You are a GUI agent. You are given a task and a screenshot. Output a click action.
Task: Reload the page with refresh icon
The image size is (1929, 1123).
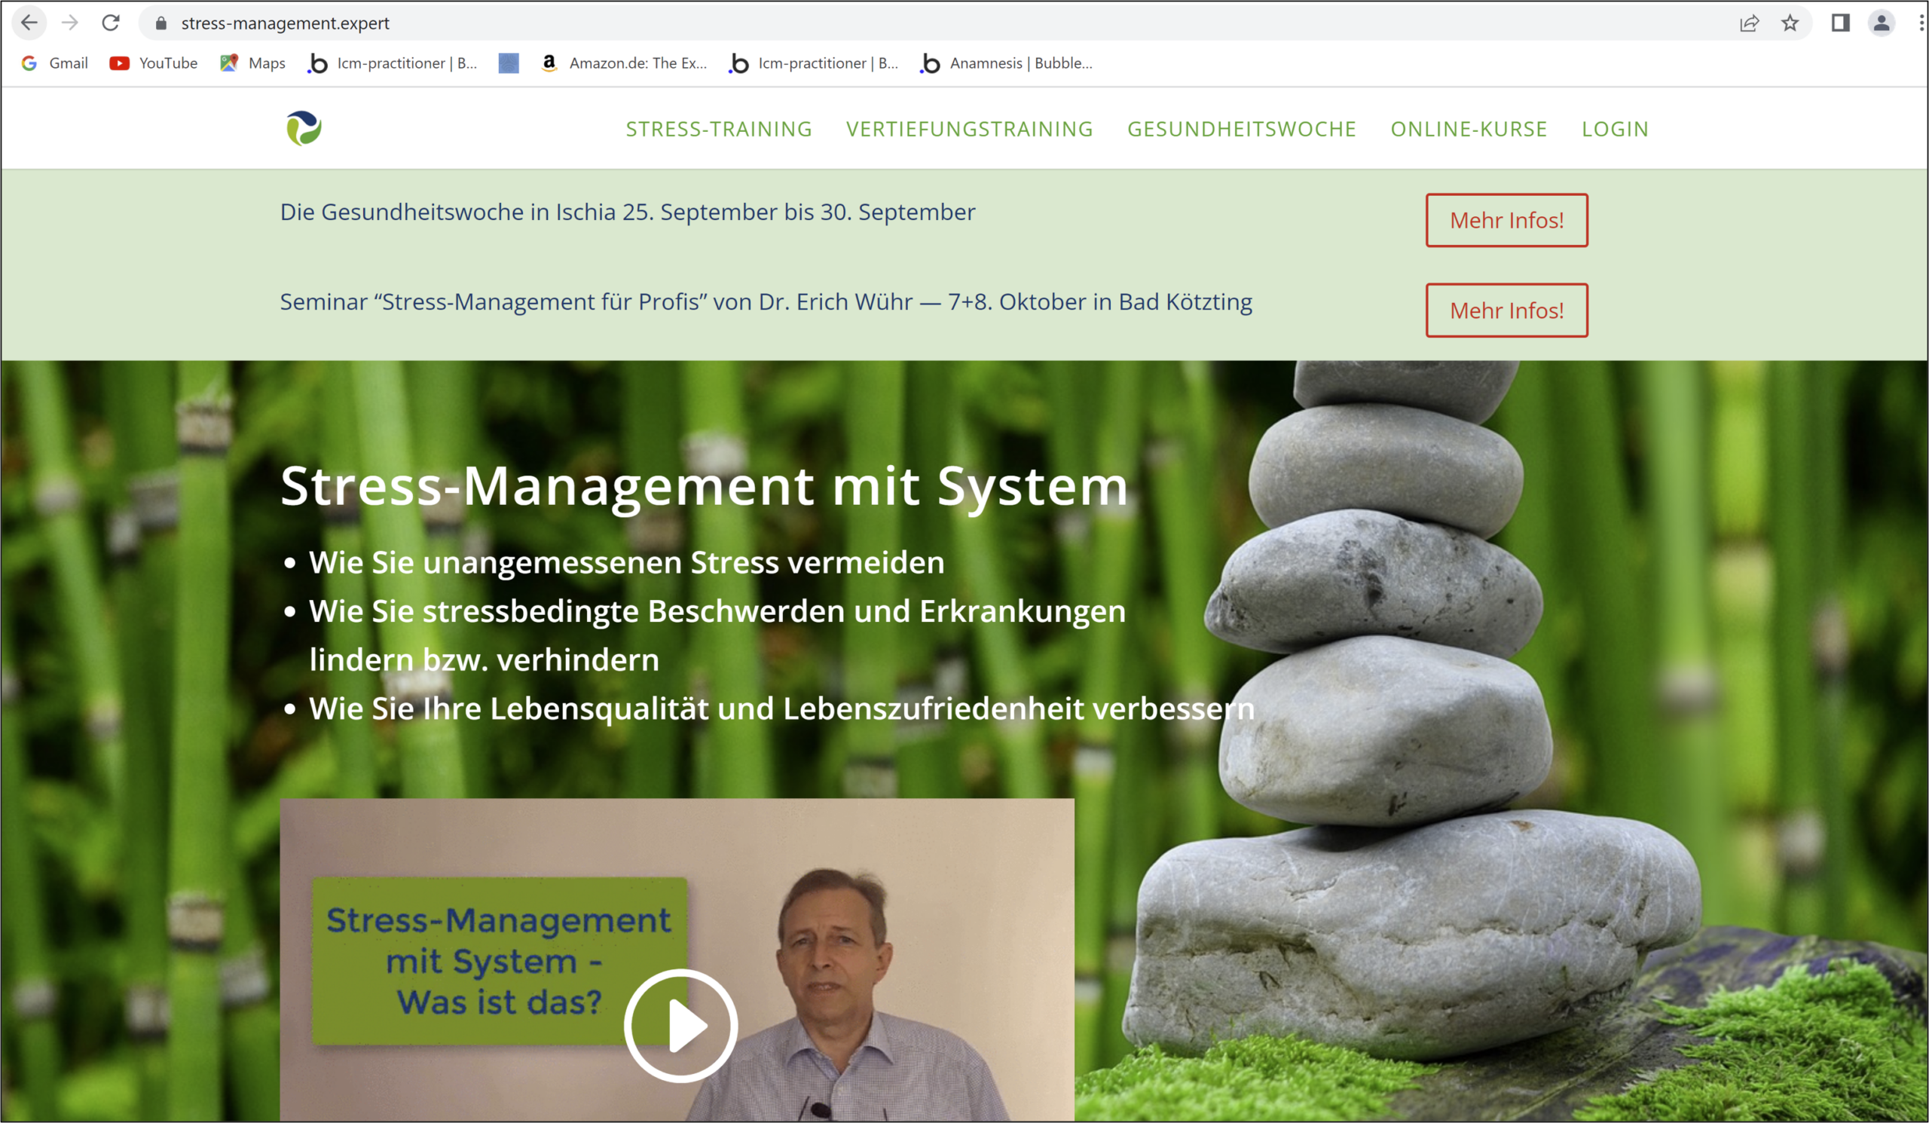[111, 23]
